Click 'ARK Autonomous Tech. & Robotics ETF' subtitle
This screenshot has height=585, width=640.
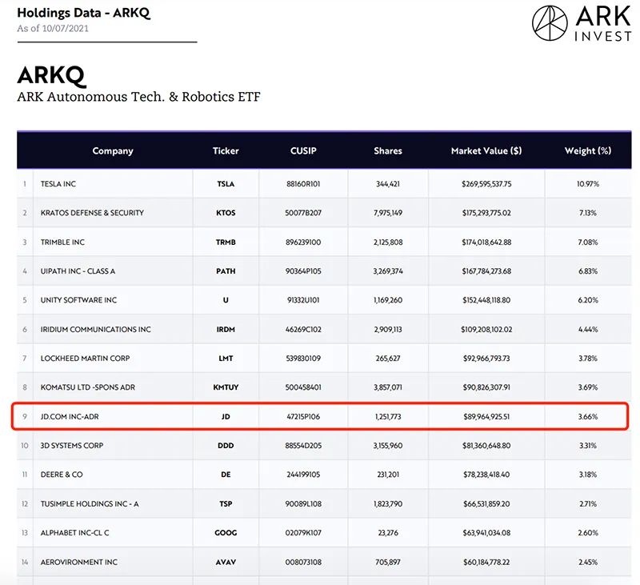[x=138, y=97]
